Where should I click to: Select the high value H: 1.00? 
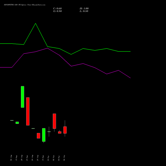[x=84, y=9]
